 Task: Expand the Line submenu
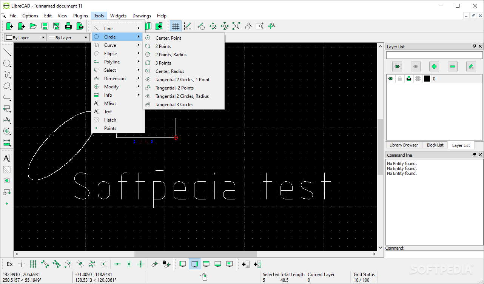(x=118, y=28)
